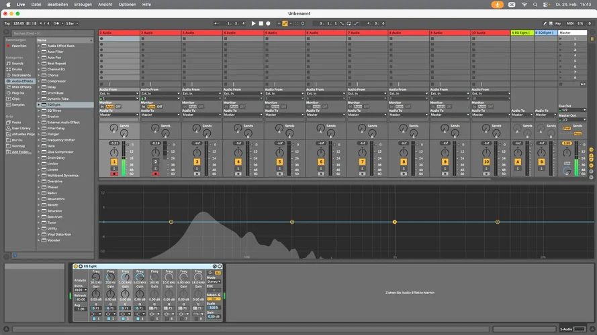Toggle track 3 activator button
Screen dimensions: 597x335
point(197,161)
